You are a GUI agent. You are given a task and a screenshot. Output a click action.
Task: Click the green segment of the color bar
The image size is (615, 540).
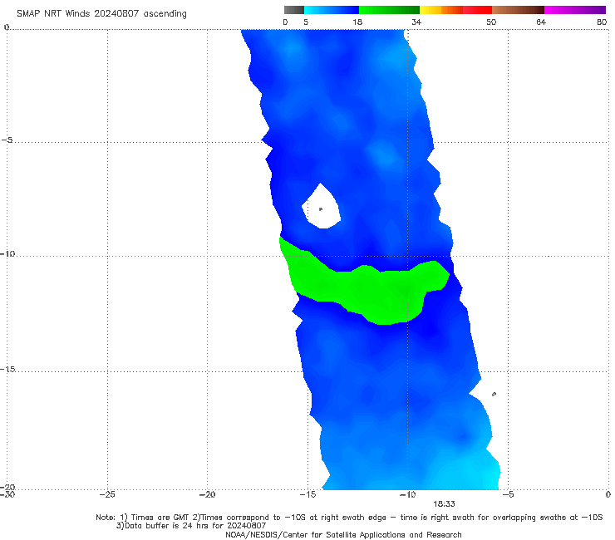pos(389,10)
